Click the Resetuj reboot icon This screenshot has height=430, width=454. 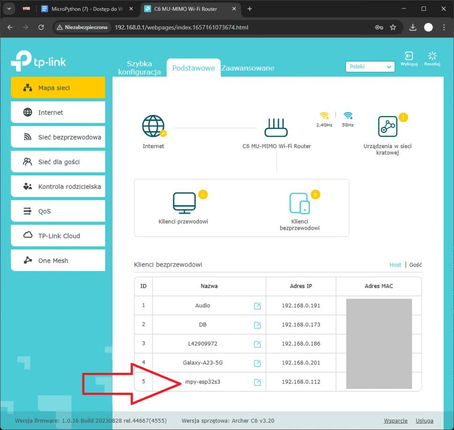[432, 57]
